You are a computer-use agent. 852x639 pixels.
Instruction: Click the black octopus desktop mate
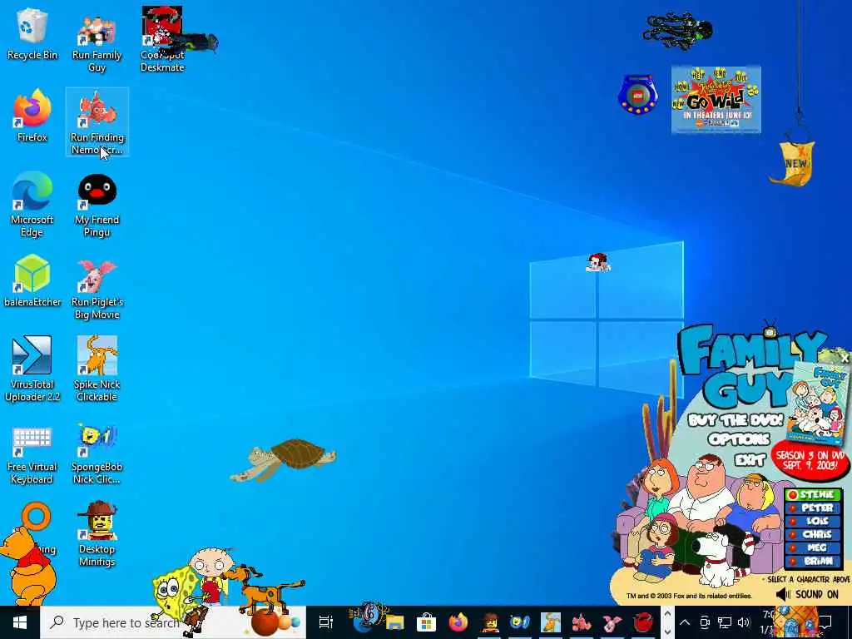pos(677,30)
